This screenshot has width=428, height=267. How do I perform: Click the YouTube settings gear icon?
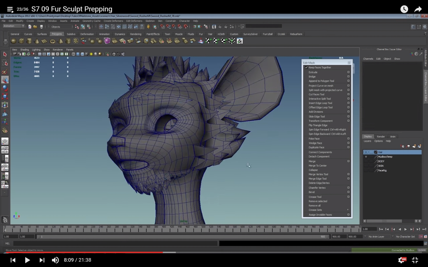tap(402, 260)
